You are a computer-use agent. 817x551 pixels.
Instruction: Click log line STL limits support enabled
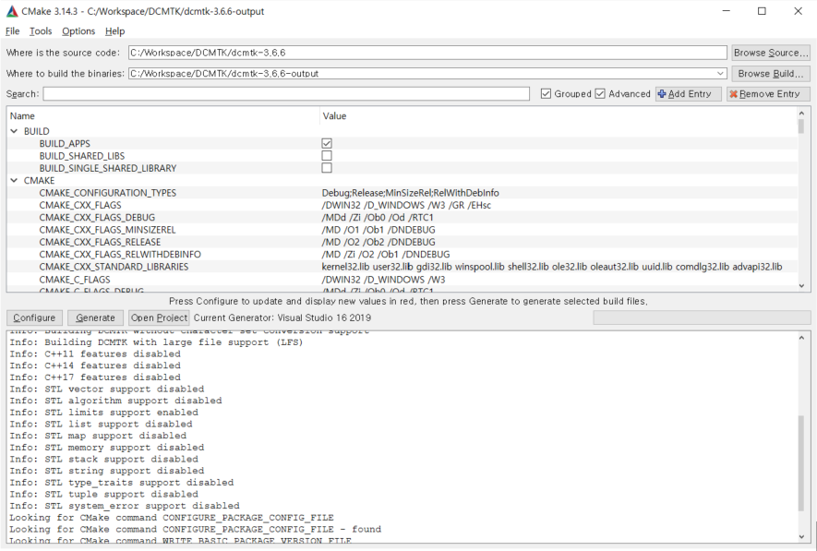pos(103,412)
